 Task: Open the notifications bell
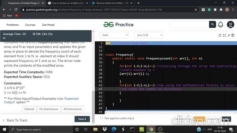pyautogui.click(x=221, y=24)
